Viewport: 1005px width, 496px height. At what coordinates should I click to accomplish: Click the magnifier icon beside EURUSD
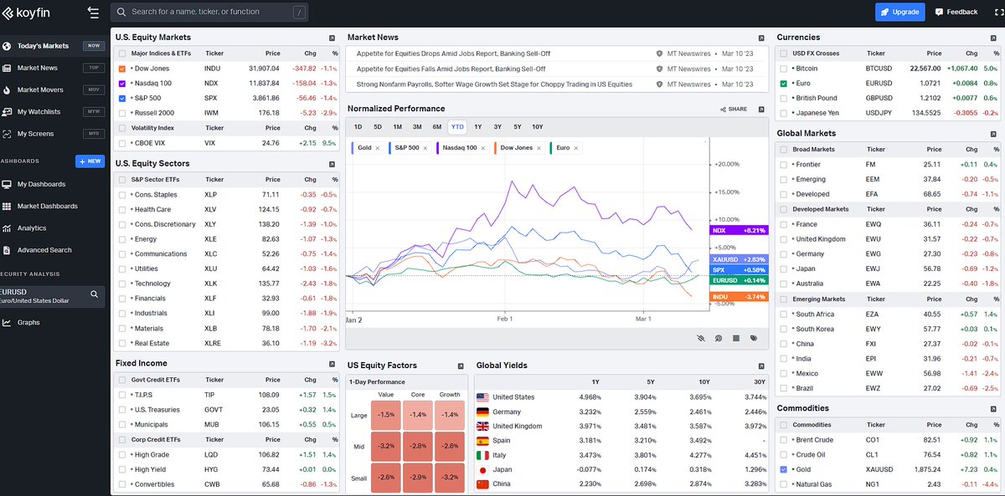point(95,294)
